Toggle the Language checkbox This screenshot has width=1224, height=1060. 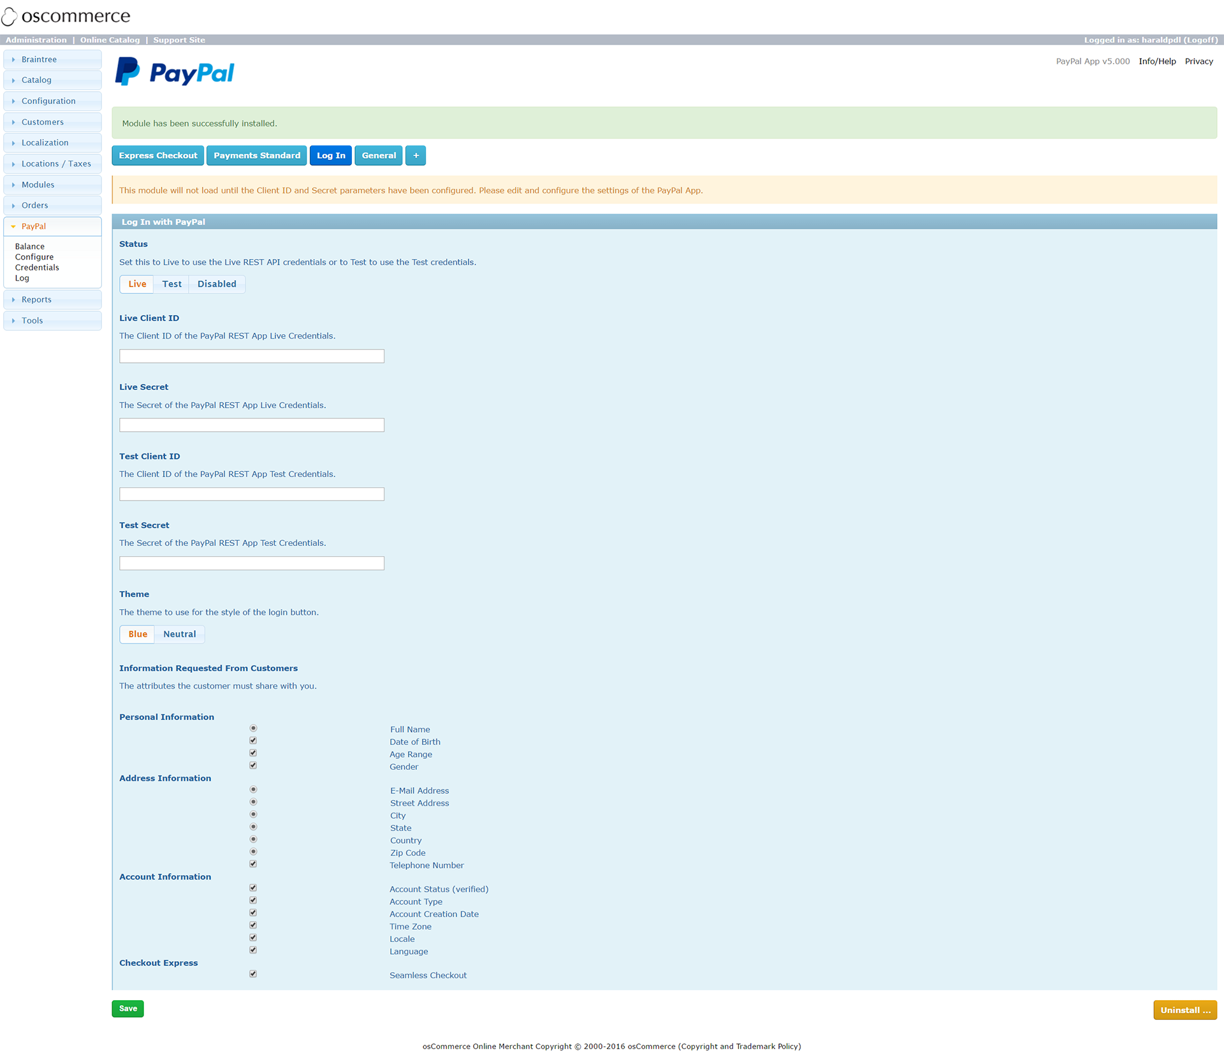tap(253, 950)
